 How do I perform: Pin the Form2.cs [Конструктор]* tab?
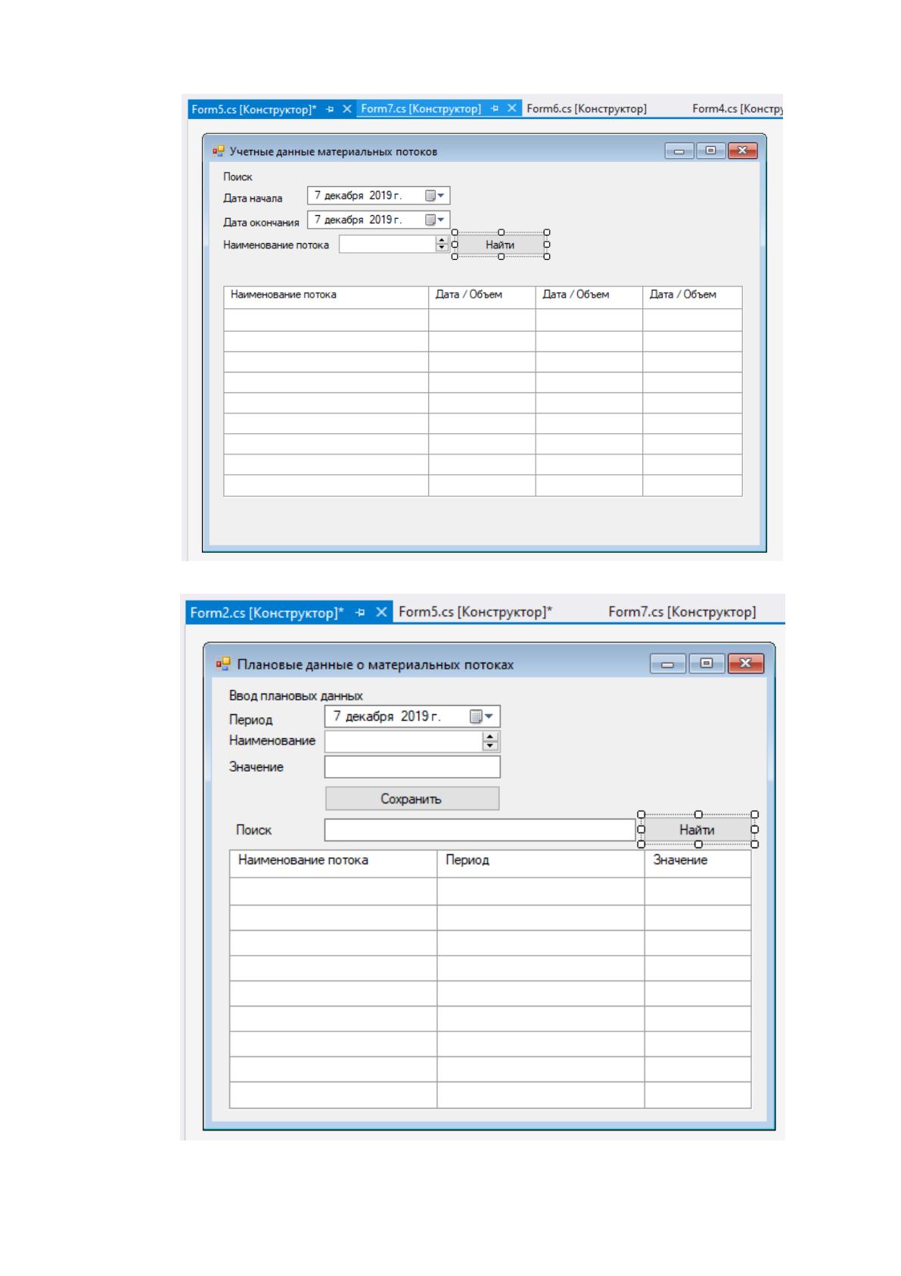tap(361, 613)
